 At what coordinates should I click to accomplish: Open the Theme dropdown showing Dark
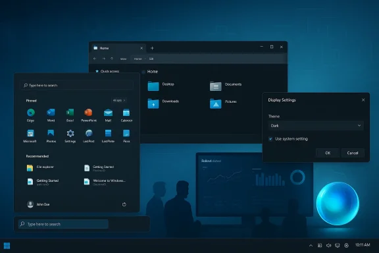316,126
